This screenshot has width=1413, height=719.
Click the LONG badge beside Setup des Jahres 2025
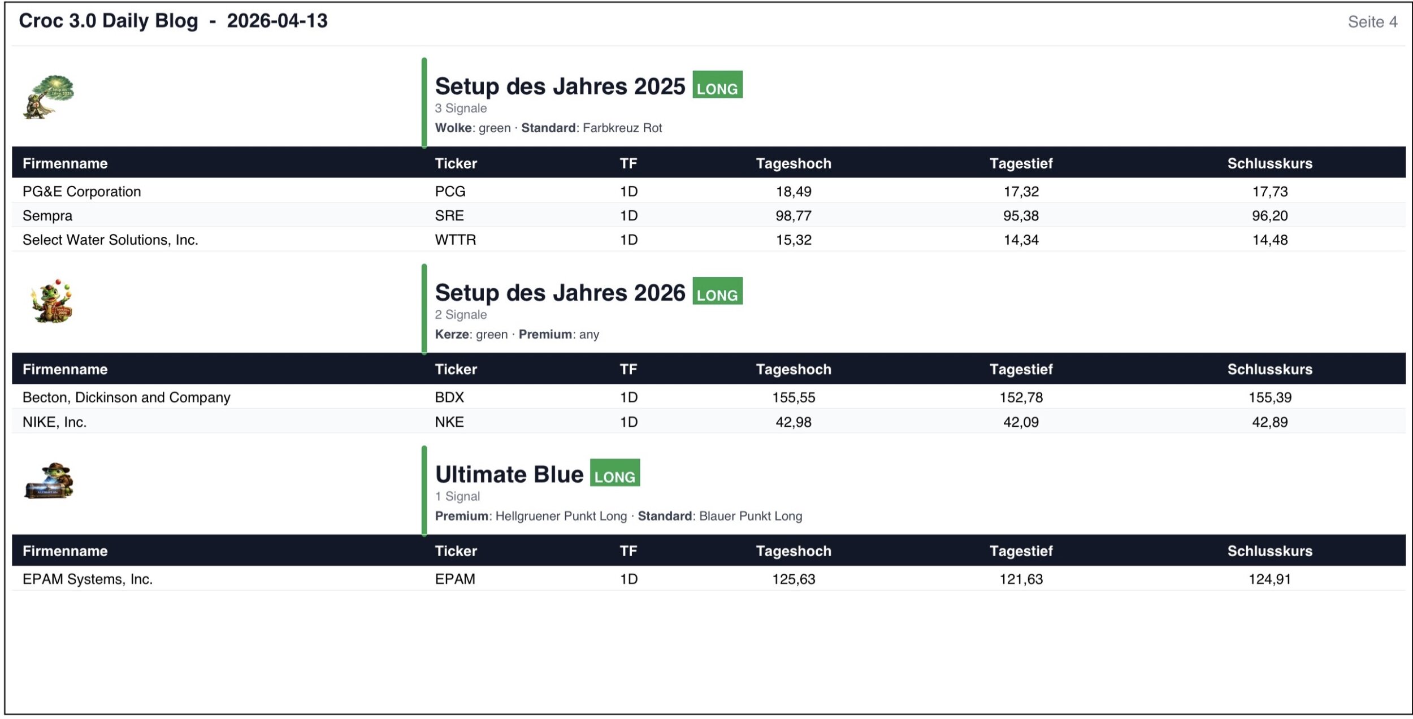point(717,85)
